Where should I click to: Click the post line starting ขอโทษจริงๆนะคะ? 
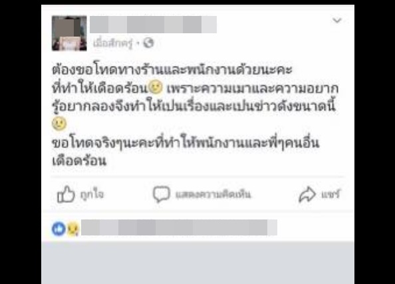(x=186, y=143)
